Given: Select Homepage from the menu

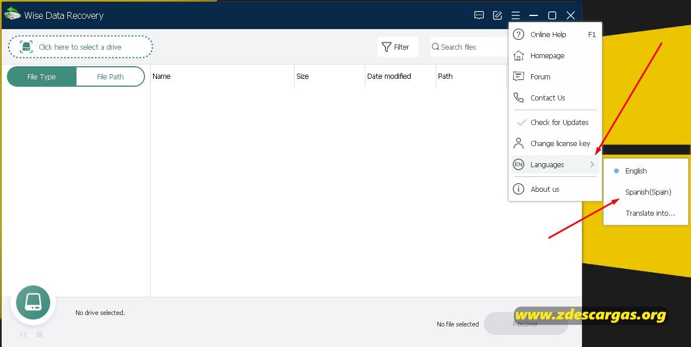Looking at the screenshot, I should point(555,55).
